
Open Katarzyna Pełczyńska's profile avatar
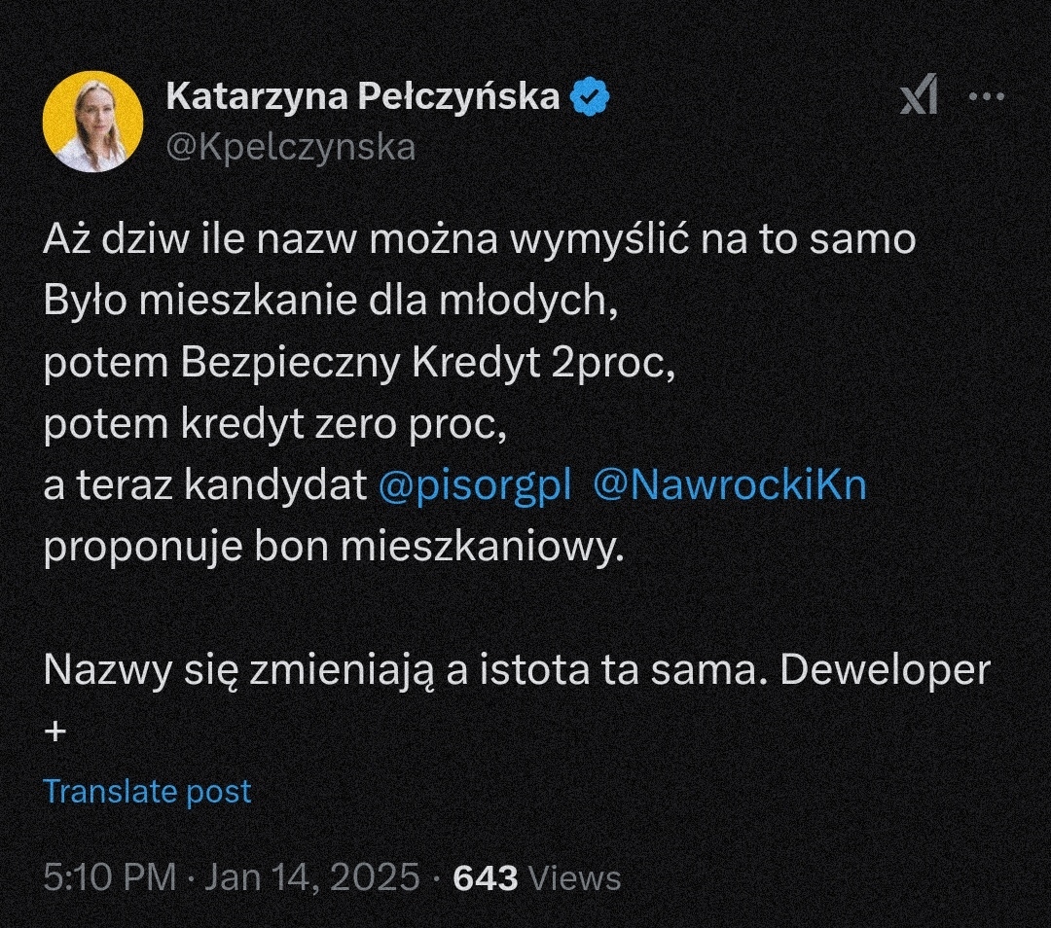(92, 121)
